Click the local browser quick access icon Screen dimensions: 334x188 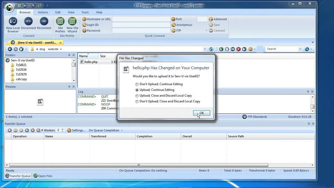tap(25, 5)
